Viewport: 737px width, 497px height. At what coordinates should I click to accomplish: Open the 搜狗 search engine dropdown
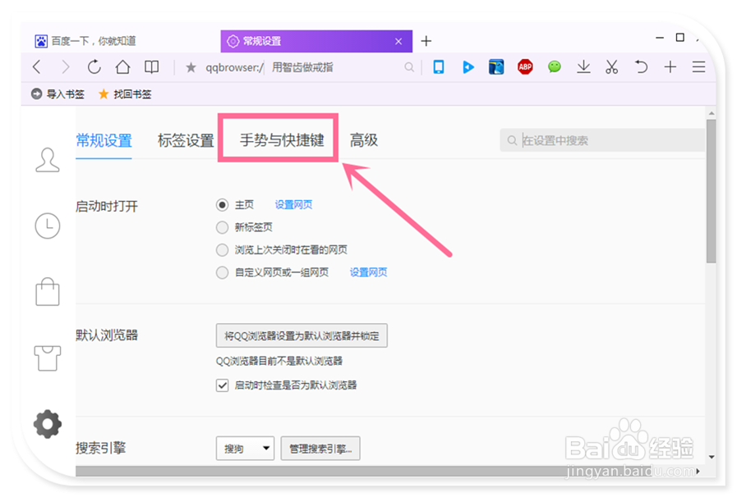[x=245, y=448]
